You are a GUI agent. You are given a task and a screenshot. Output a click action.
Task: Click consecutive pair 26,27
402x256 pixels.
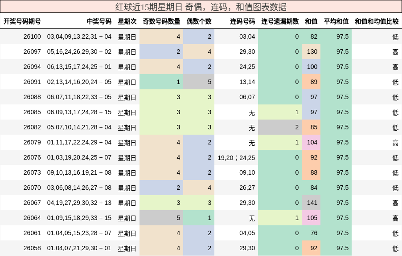click(x=247, y=188)
